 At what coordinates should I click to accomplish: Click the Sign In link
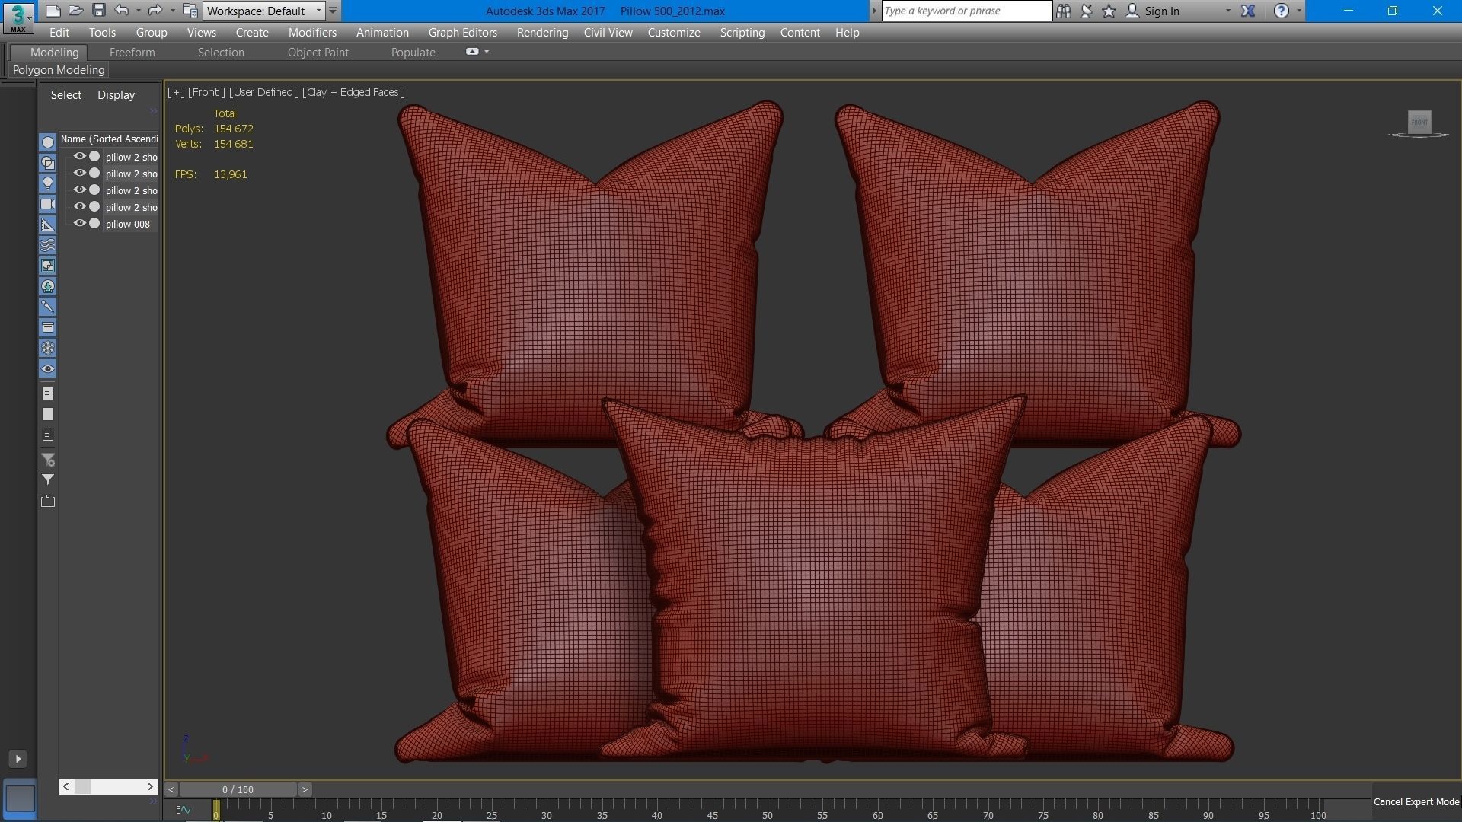point(1160,11)
